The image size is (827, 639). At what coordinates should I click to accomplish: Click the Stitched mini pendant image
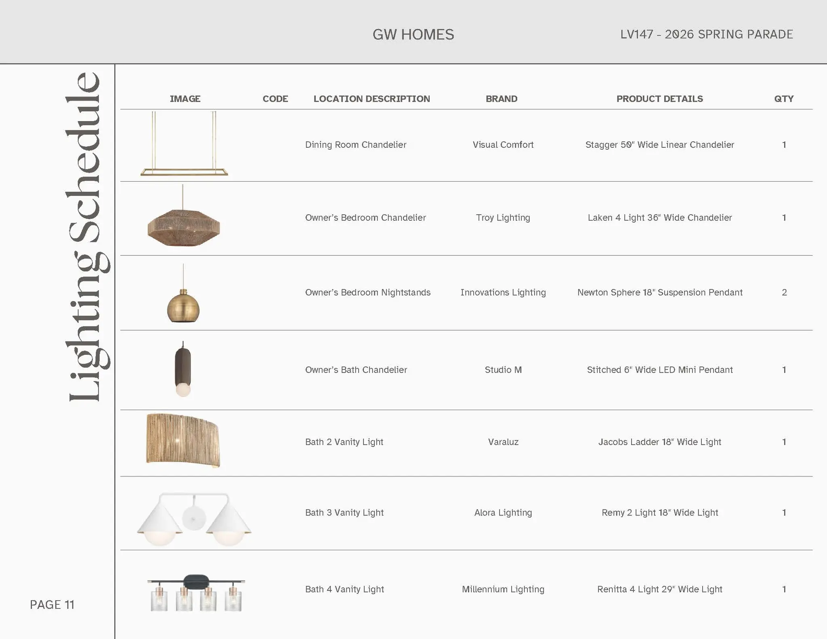183,369
